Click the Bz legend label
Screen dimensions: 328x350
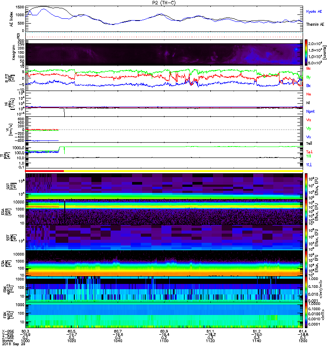point(308,69)
